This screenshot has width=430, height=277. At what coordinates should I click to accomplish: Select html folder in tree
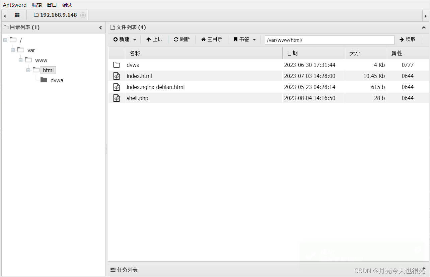48,70
